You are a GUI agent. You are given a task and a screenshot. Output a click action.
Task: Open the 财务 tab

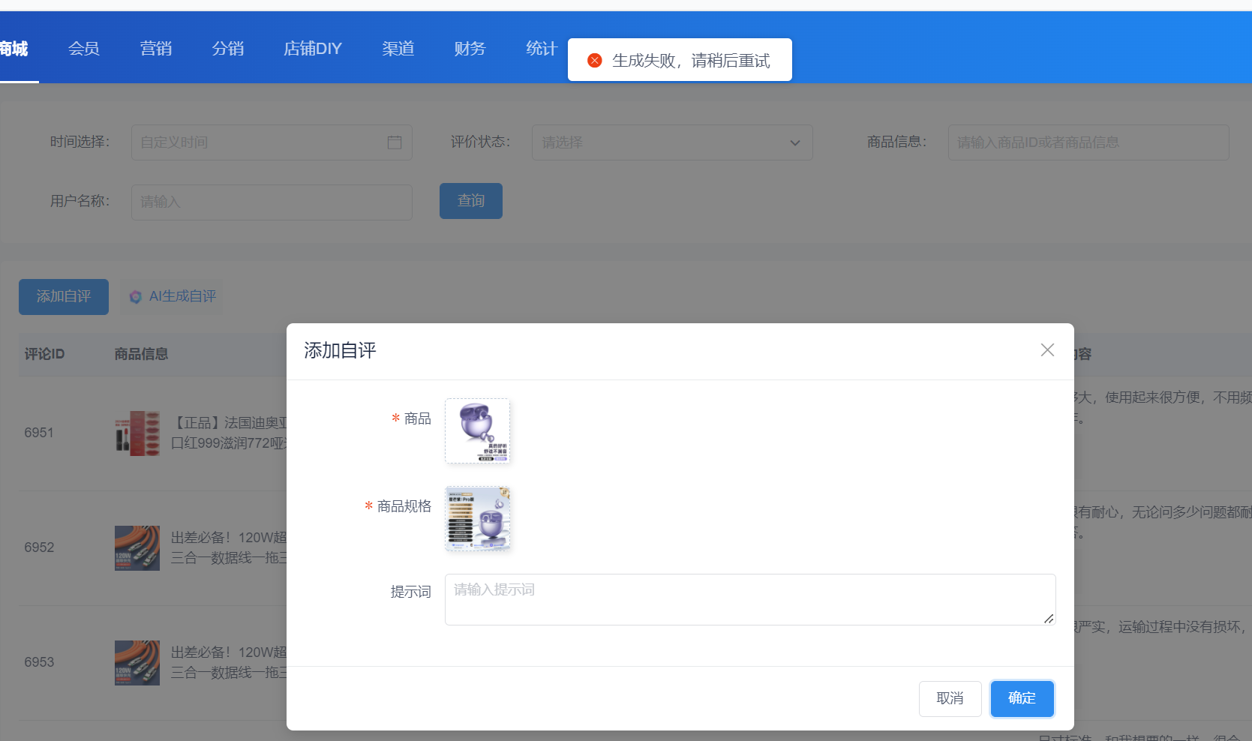(x=470, y=49)
